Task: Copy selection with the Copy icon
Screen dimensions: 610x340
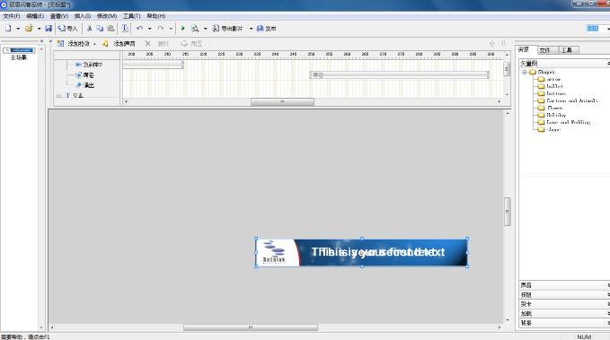Action: 100,29
